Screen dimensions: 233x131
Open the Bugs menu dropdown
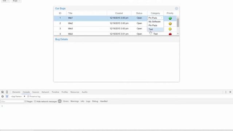tap(16, 1)
